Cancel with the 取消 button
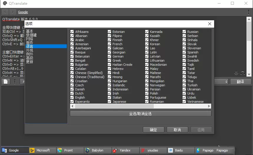This screenshot has height=155, width=253. coord(177,130)
